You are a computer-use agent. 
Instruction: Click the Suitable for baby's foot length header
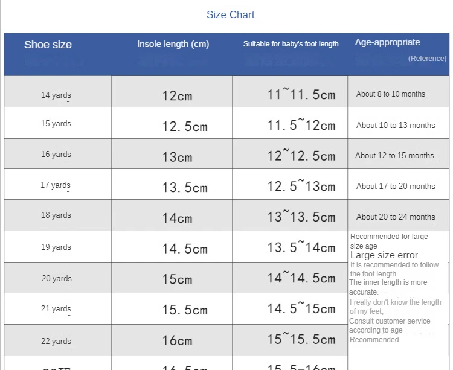point(291,44)
